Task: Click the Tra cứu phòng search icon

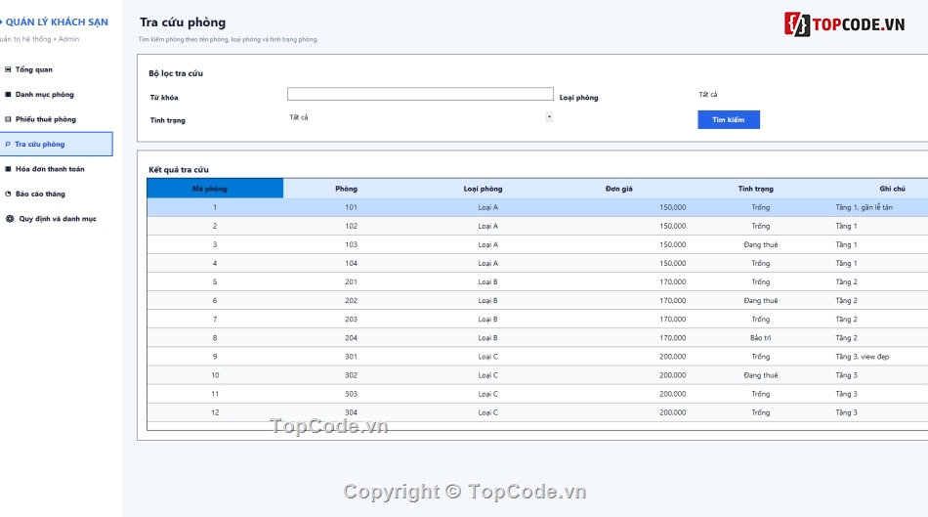Action: point(8,144)
